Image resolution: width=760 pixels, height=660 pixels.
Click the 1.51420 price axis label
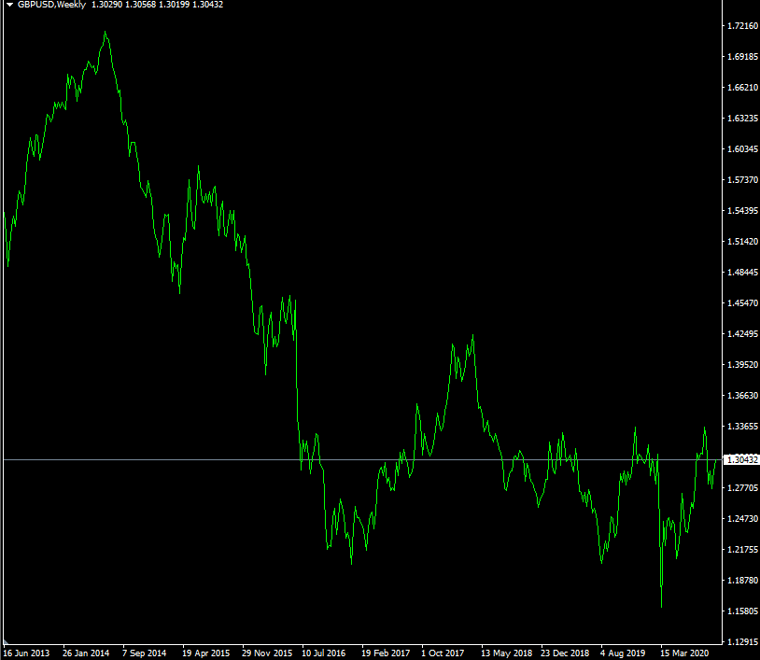[x=741, y=242]
